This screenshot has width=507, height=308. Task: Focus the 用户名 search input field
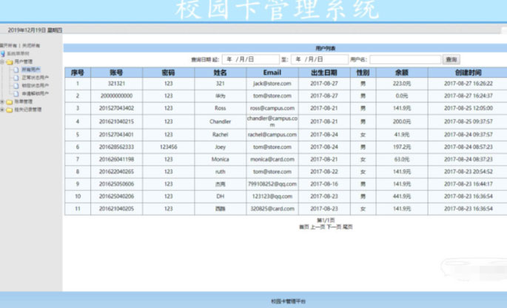tap(405, 59)
